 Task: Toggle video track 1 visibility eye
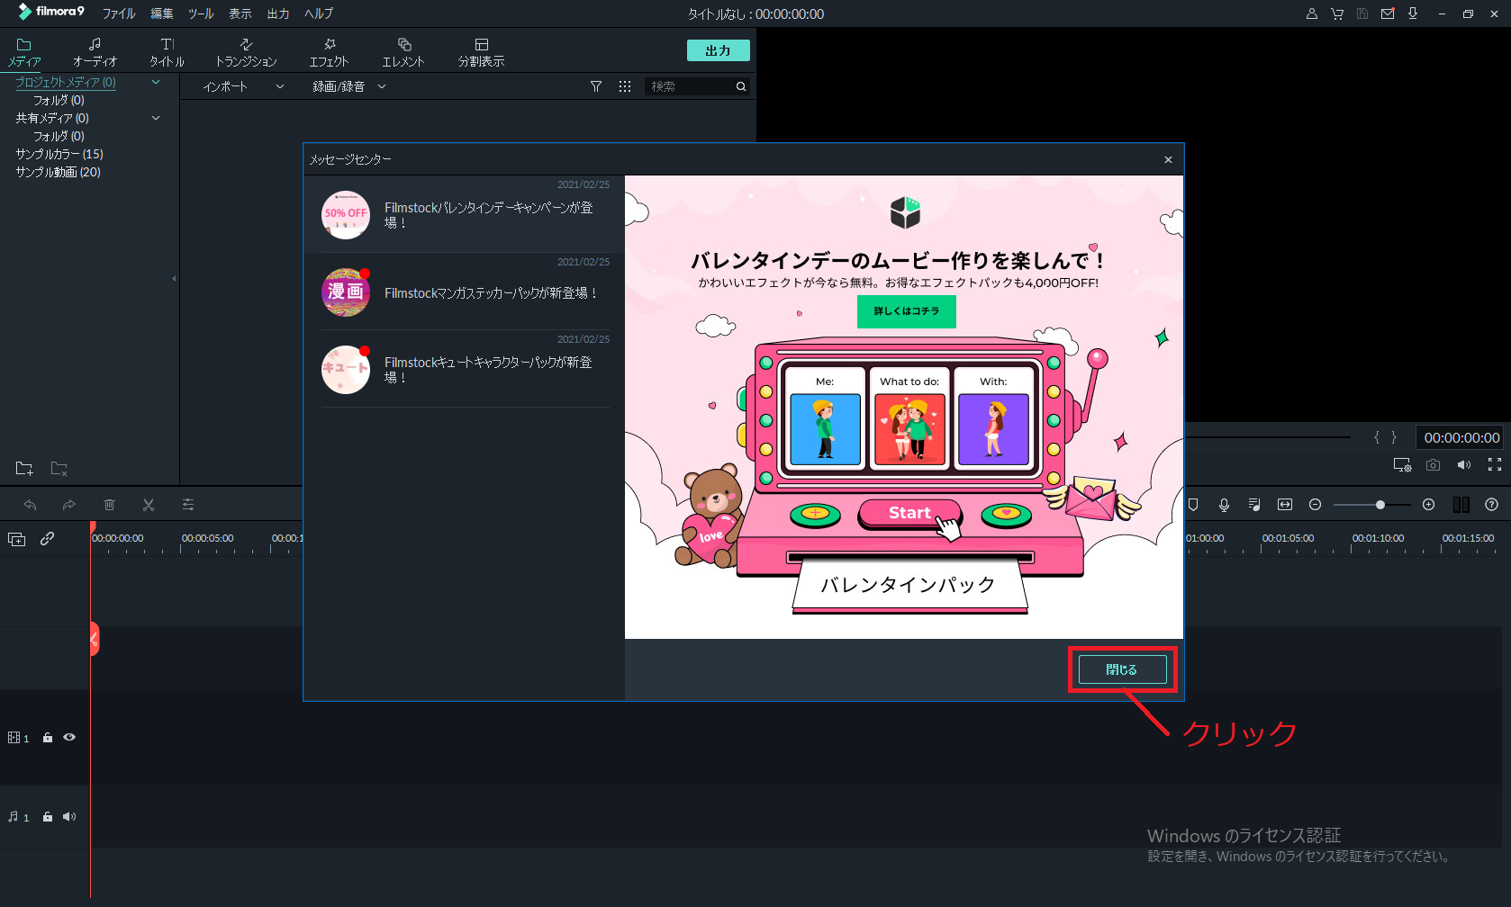(x=69, y=737)
